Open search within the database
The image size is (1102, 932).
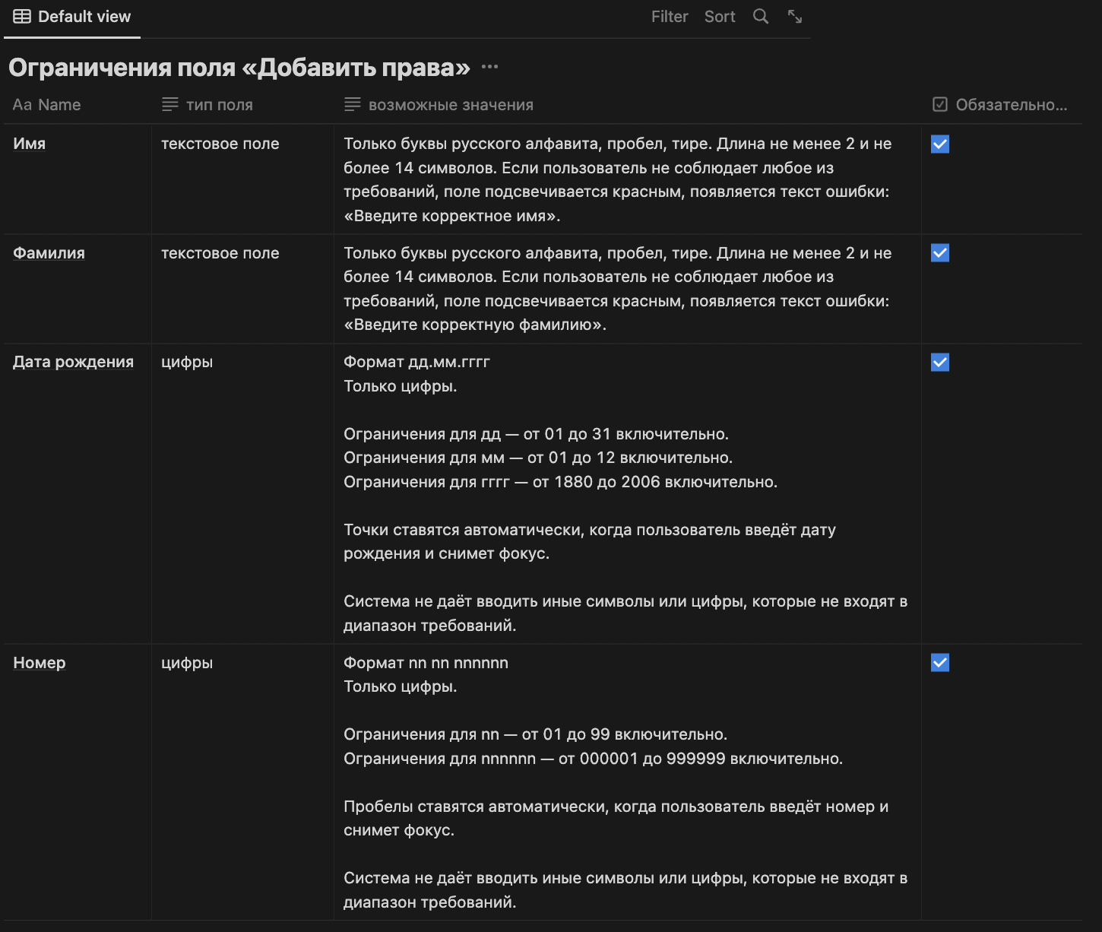tap(760, 16)
